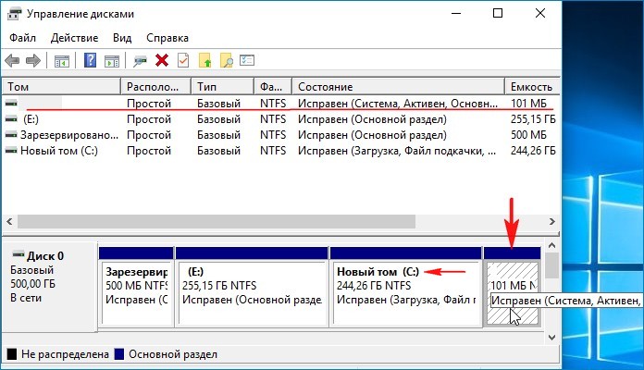Sort by the Фа... column header

point(273,87)
